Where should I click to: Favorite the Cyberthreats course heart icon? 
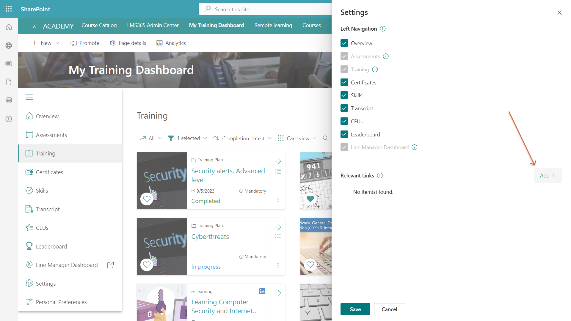tap(147, 264)
